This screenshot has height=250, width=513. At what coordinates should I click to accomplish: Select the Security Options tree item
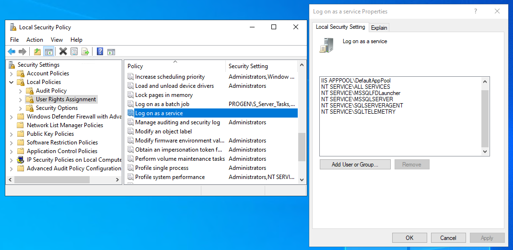point(57,108)
